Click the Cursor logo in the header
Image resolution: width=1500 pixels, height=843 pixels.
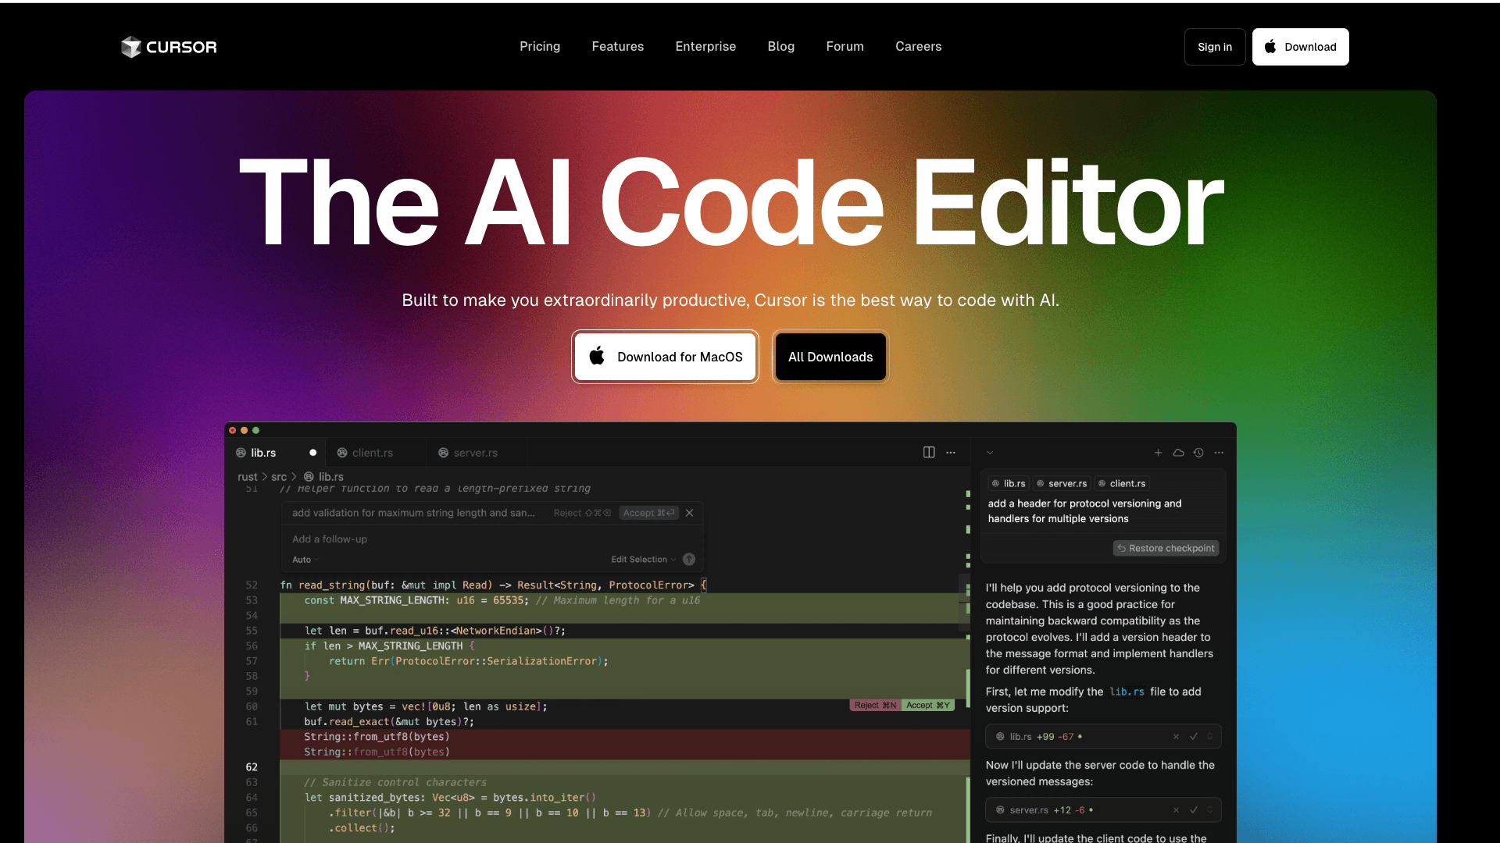pos(169,47)
